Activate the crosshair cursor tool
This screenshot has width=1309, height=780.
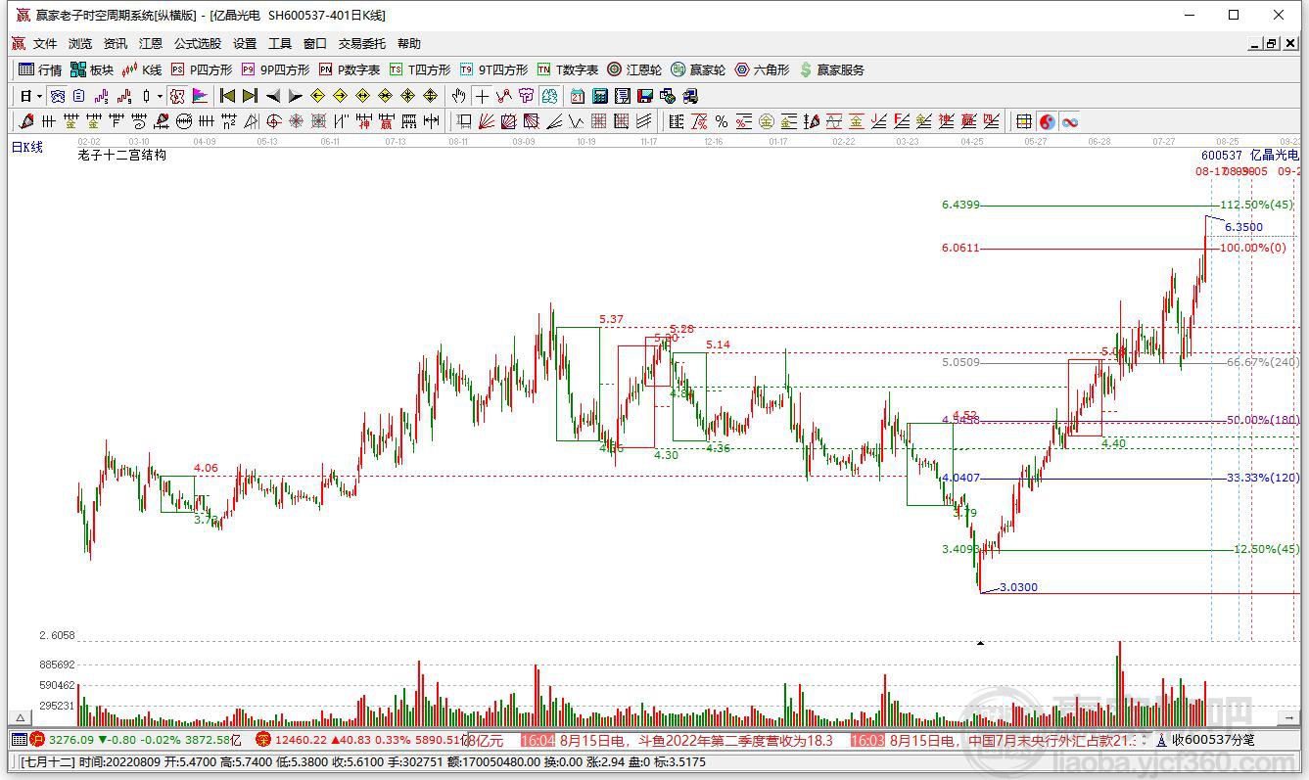click(x=482, y=96)
